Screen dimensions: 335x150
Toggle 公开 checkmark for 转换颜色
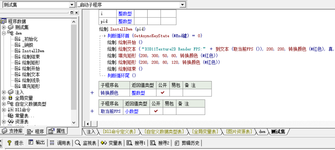(163, 92)
